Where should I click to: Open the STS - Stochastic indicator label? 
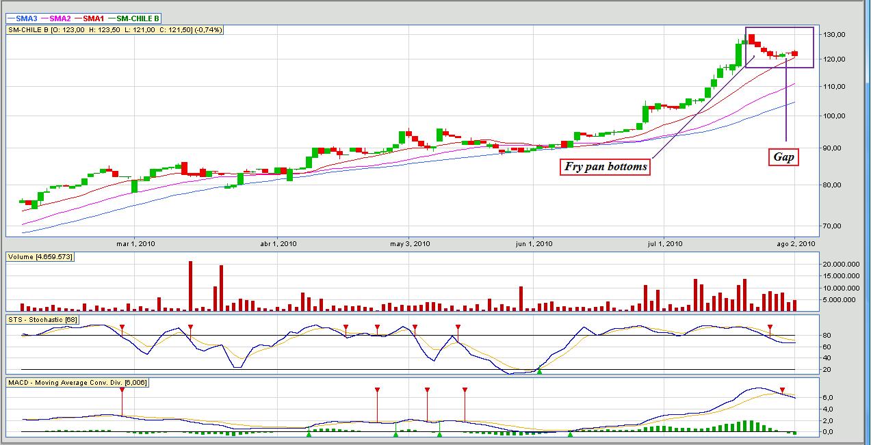click(43, 319)
